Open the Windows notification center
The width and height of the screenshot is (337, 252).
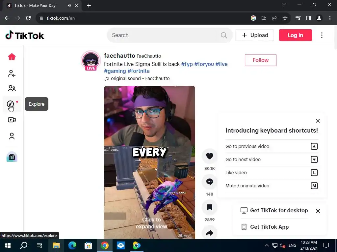coord(326,245)
